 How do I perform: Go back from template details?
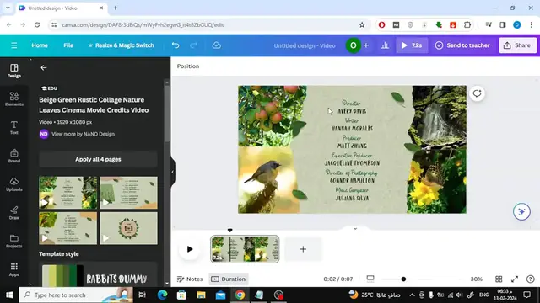44,67
